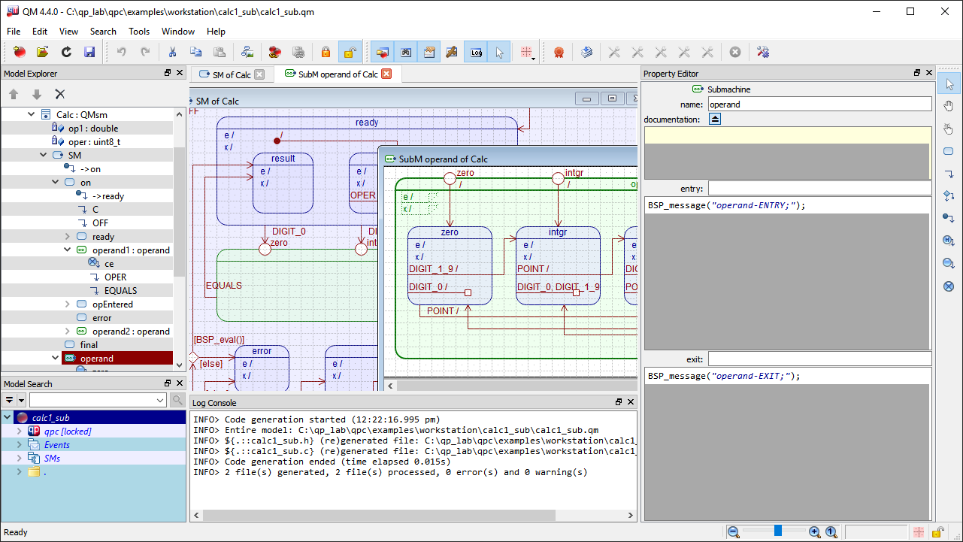Toggle the closed orange lock icon
This screenshot has width=963, height=542.
click(x=326, y=52)
